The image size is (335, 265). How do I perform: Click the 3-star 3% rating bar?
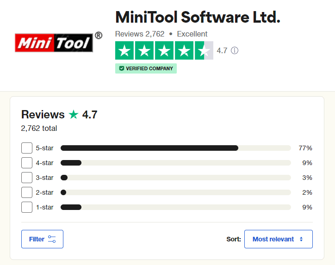(176, 178)
